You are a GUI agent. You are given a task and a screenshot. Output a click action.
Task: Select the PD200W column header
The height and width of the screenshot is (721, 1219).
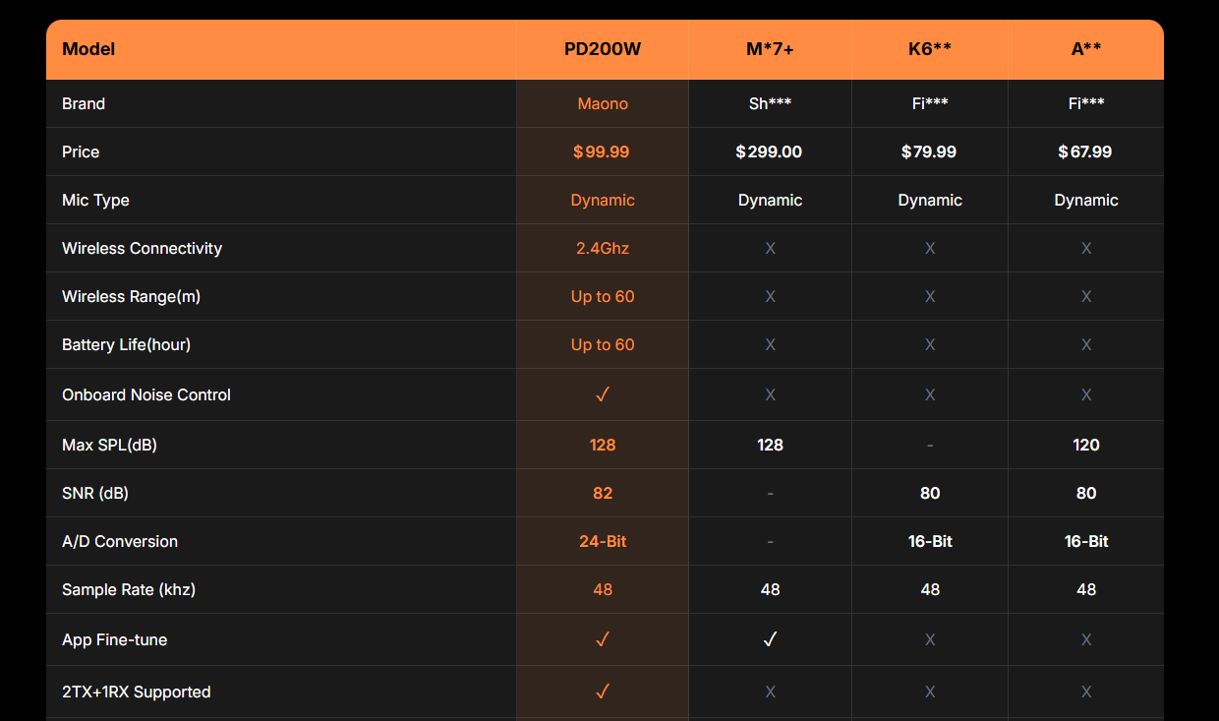coord(603,49)
